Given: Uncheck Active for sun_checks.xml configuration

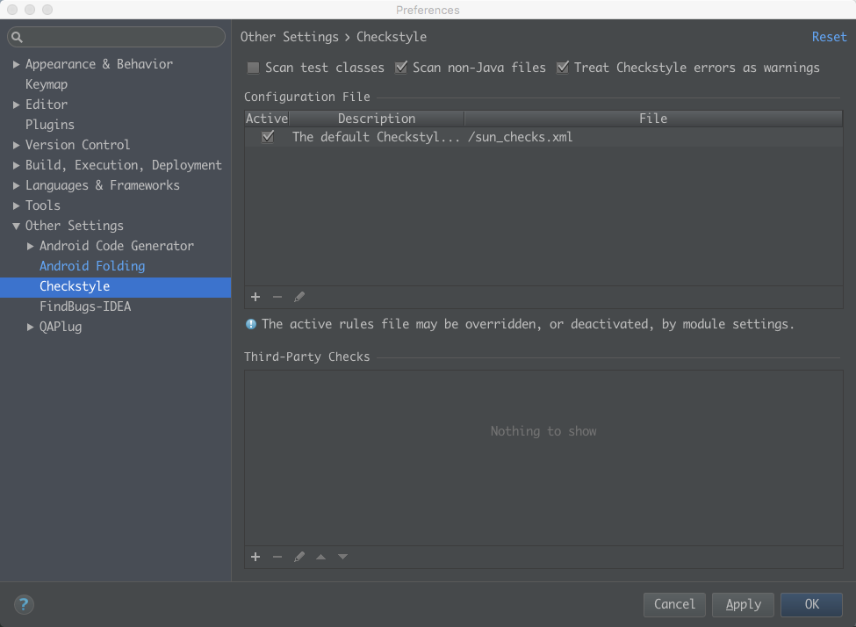Looking at the screenshot, I should [268, 137].
